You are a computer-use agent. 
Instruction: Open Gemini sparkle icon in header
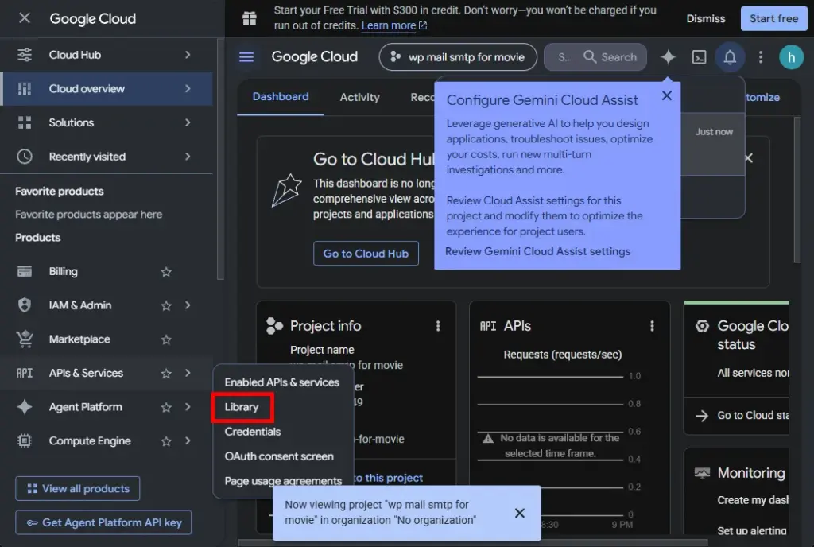(x=668, y=57)
